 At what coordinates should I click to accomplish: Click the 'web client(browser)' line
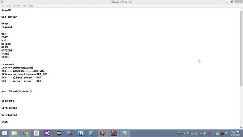16,91
